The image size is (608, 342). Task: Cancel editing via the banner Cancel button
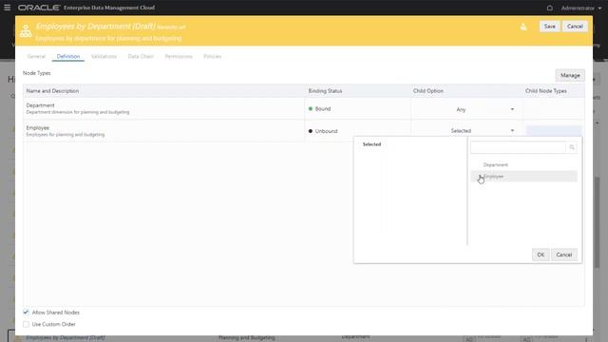[575, 27]
